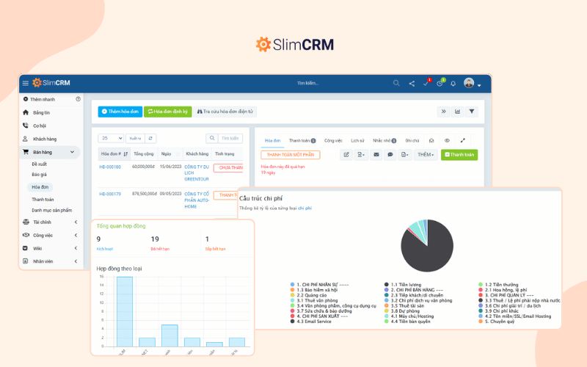This screenshot has width=587, height=367.
Task: Click the green Thanh toán payment button
Action: click(x=459, y=155)
